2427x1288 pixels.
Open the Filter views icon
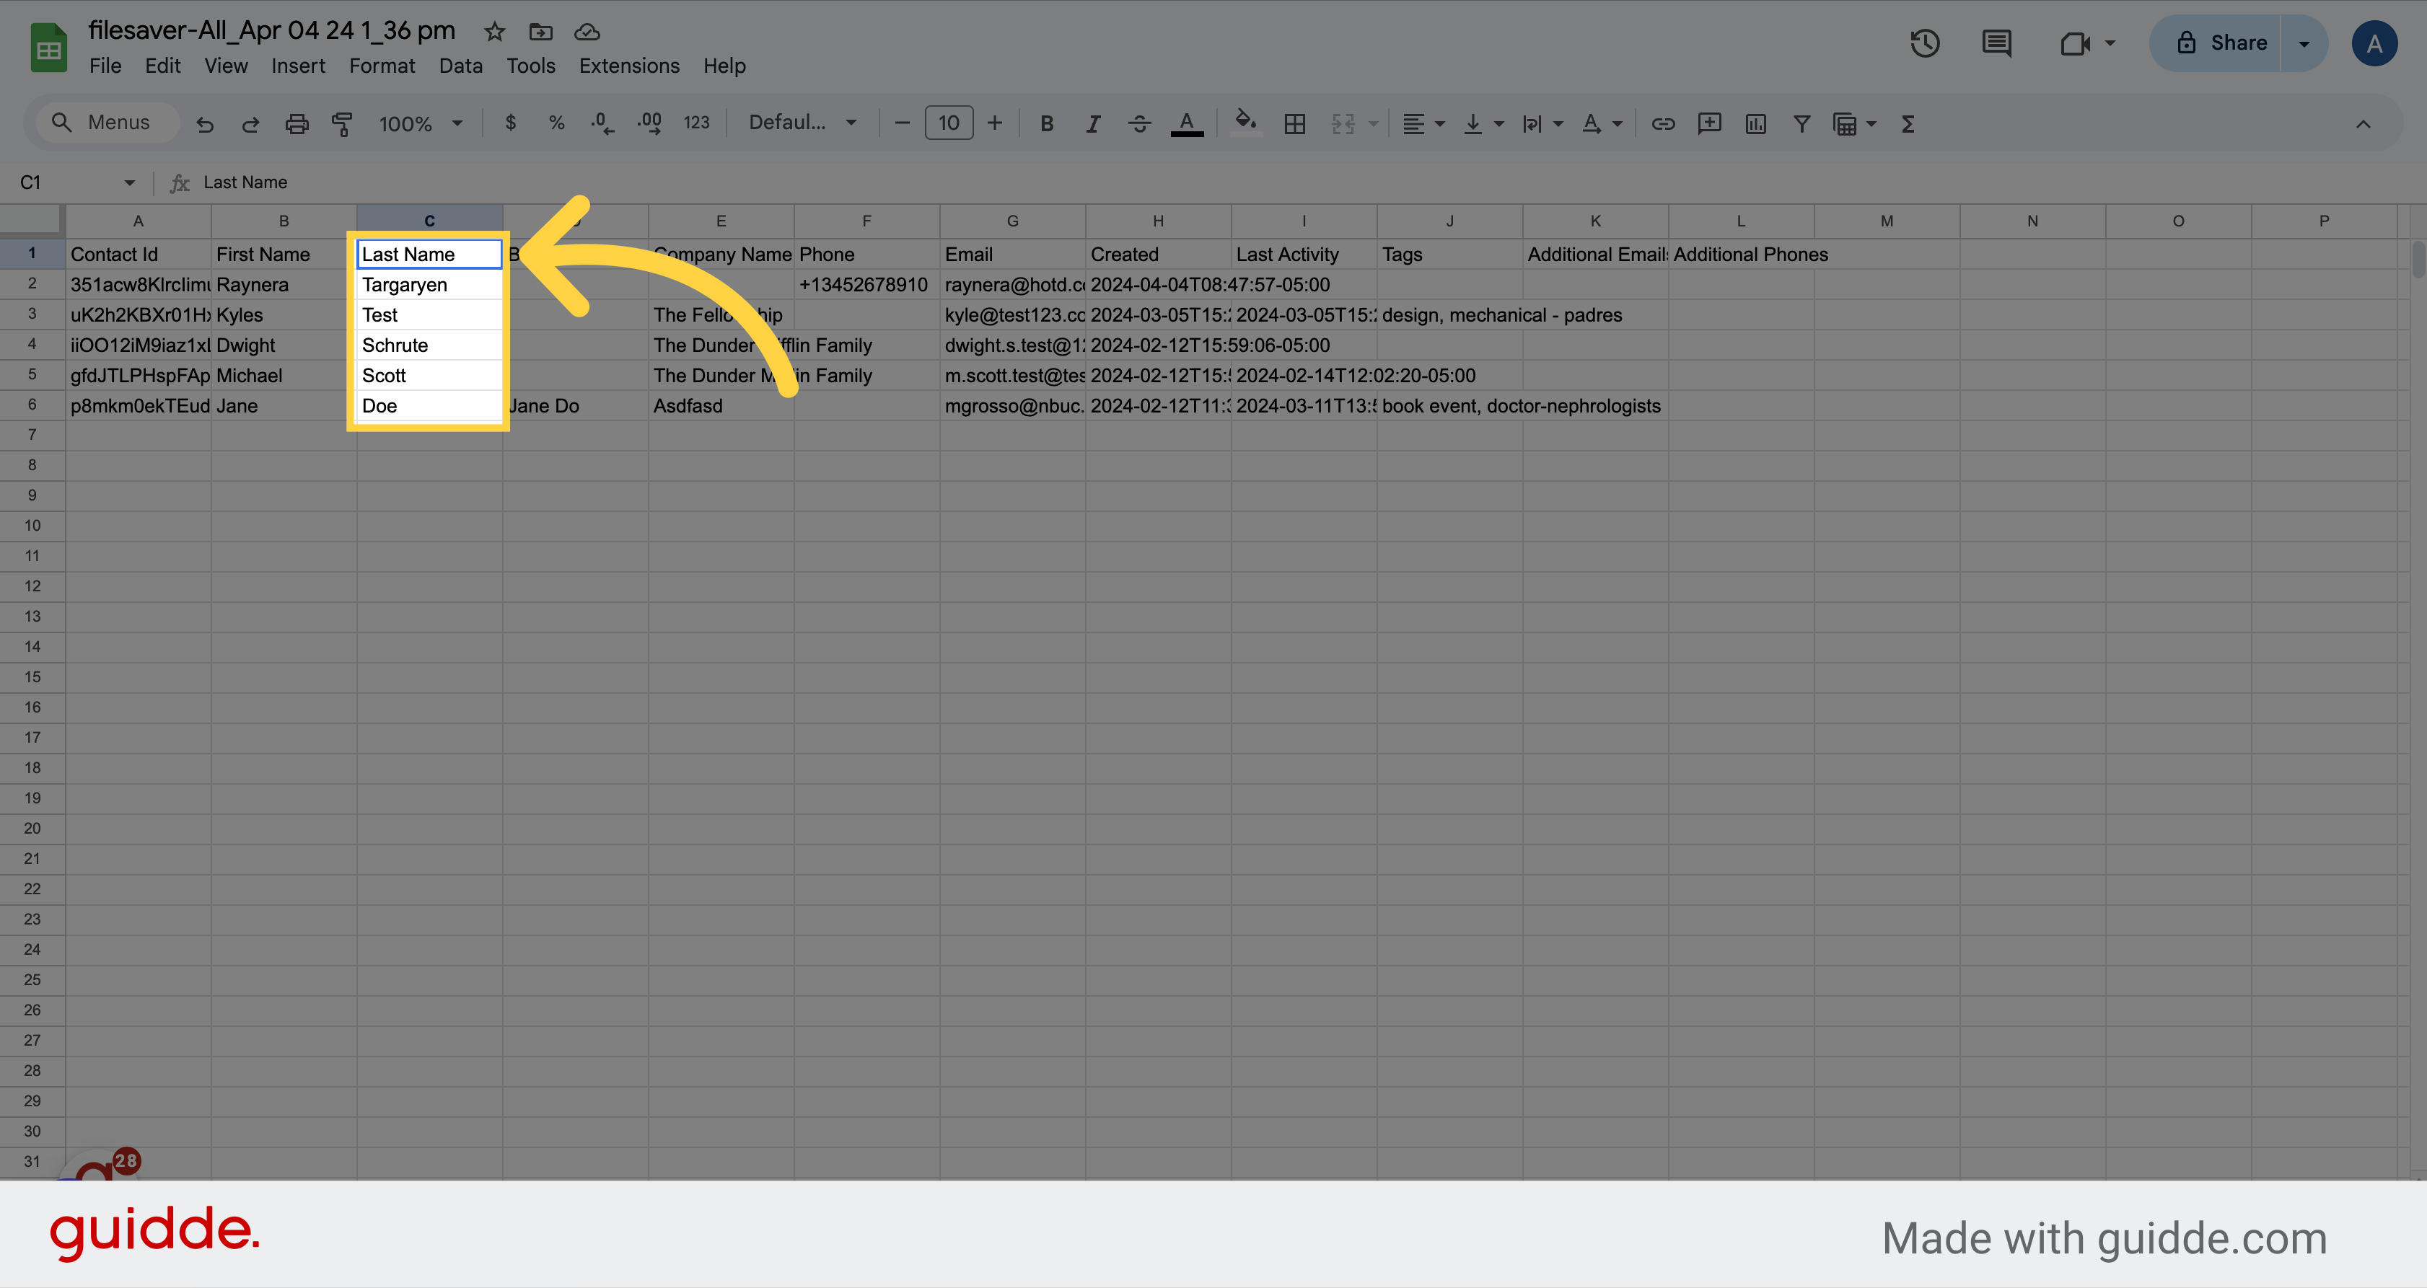coord(1854,123)
